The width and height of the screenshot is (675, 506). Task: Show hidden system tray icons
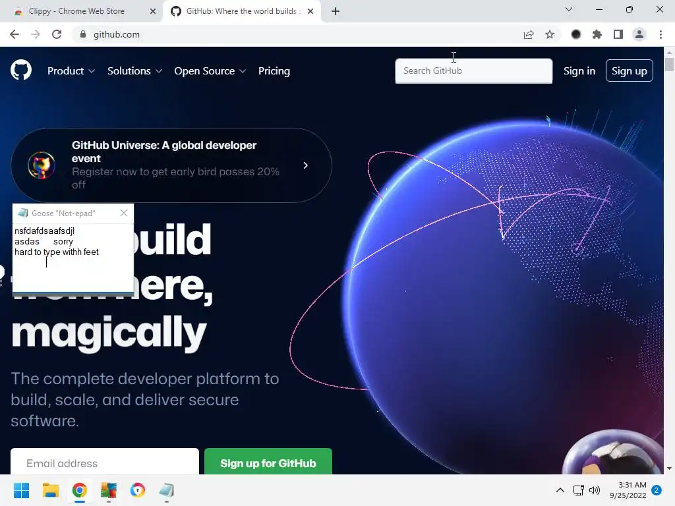click(x=560, y=490)
